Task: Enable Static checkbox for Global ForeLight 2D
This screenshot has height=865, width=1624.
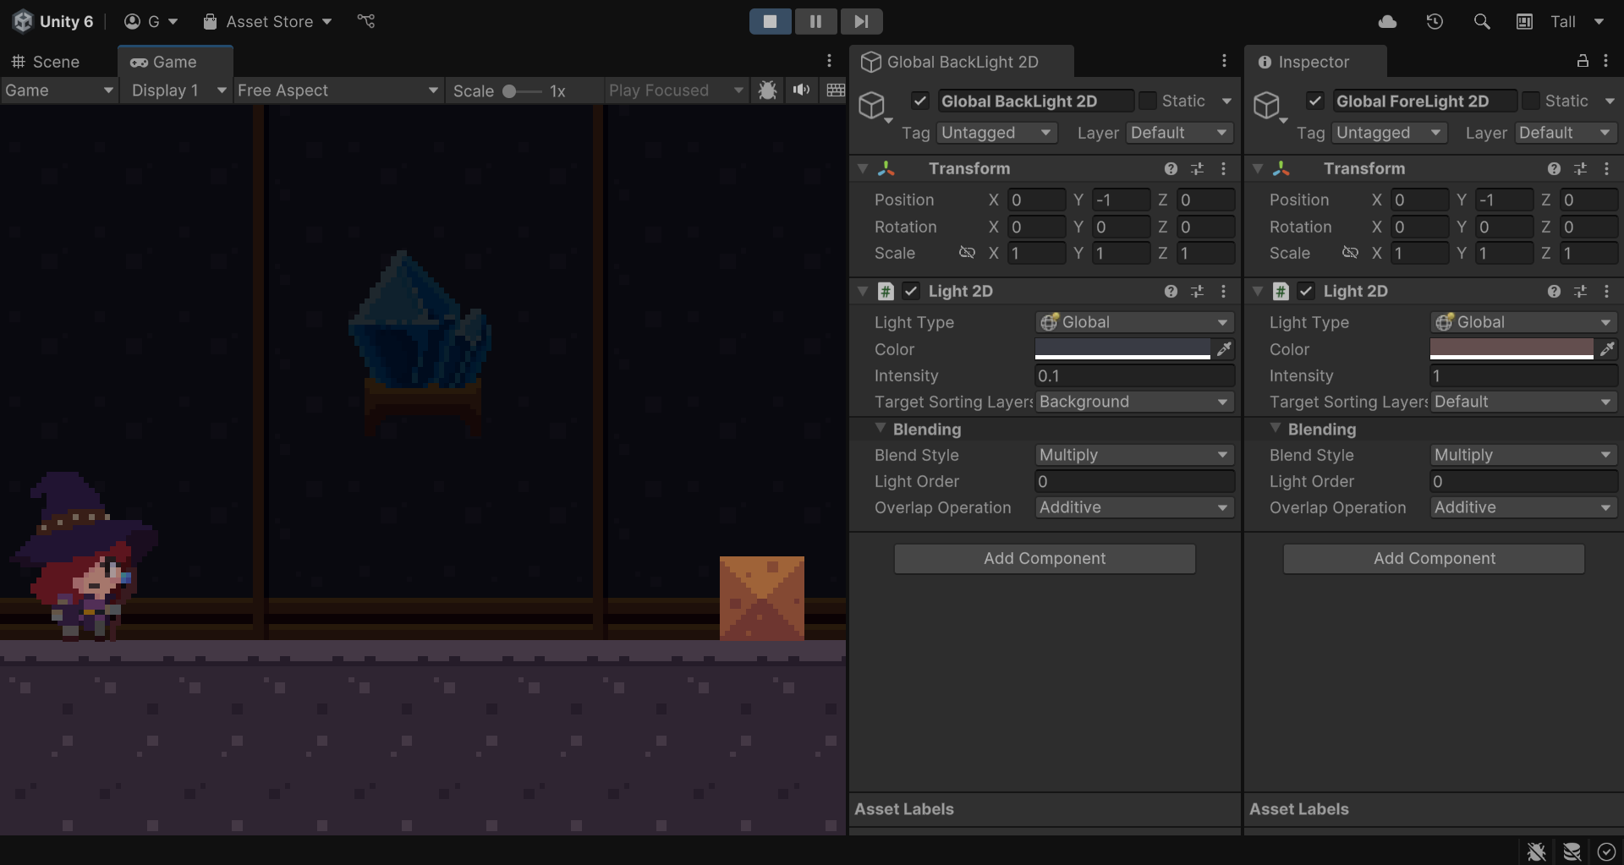Action: tap(1530, 101)
